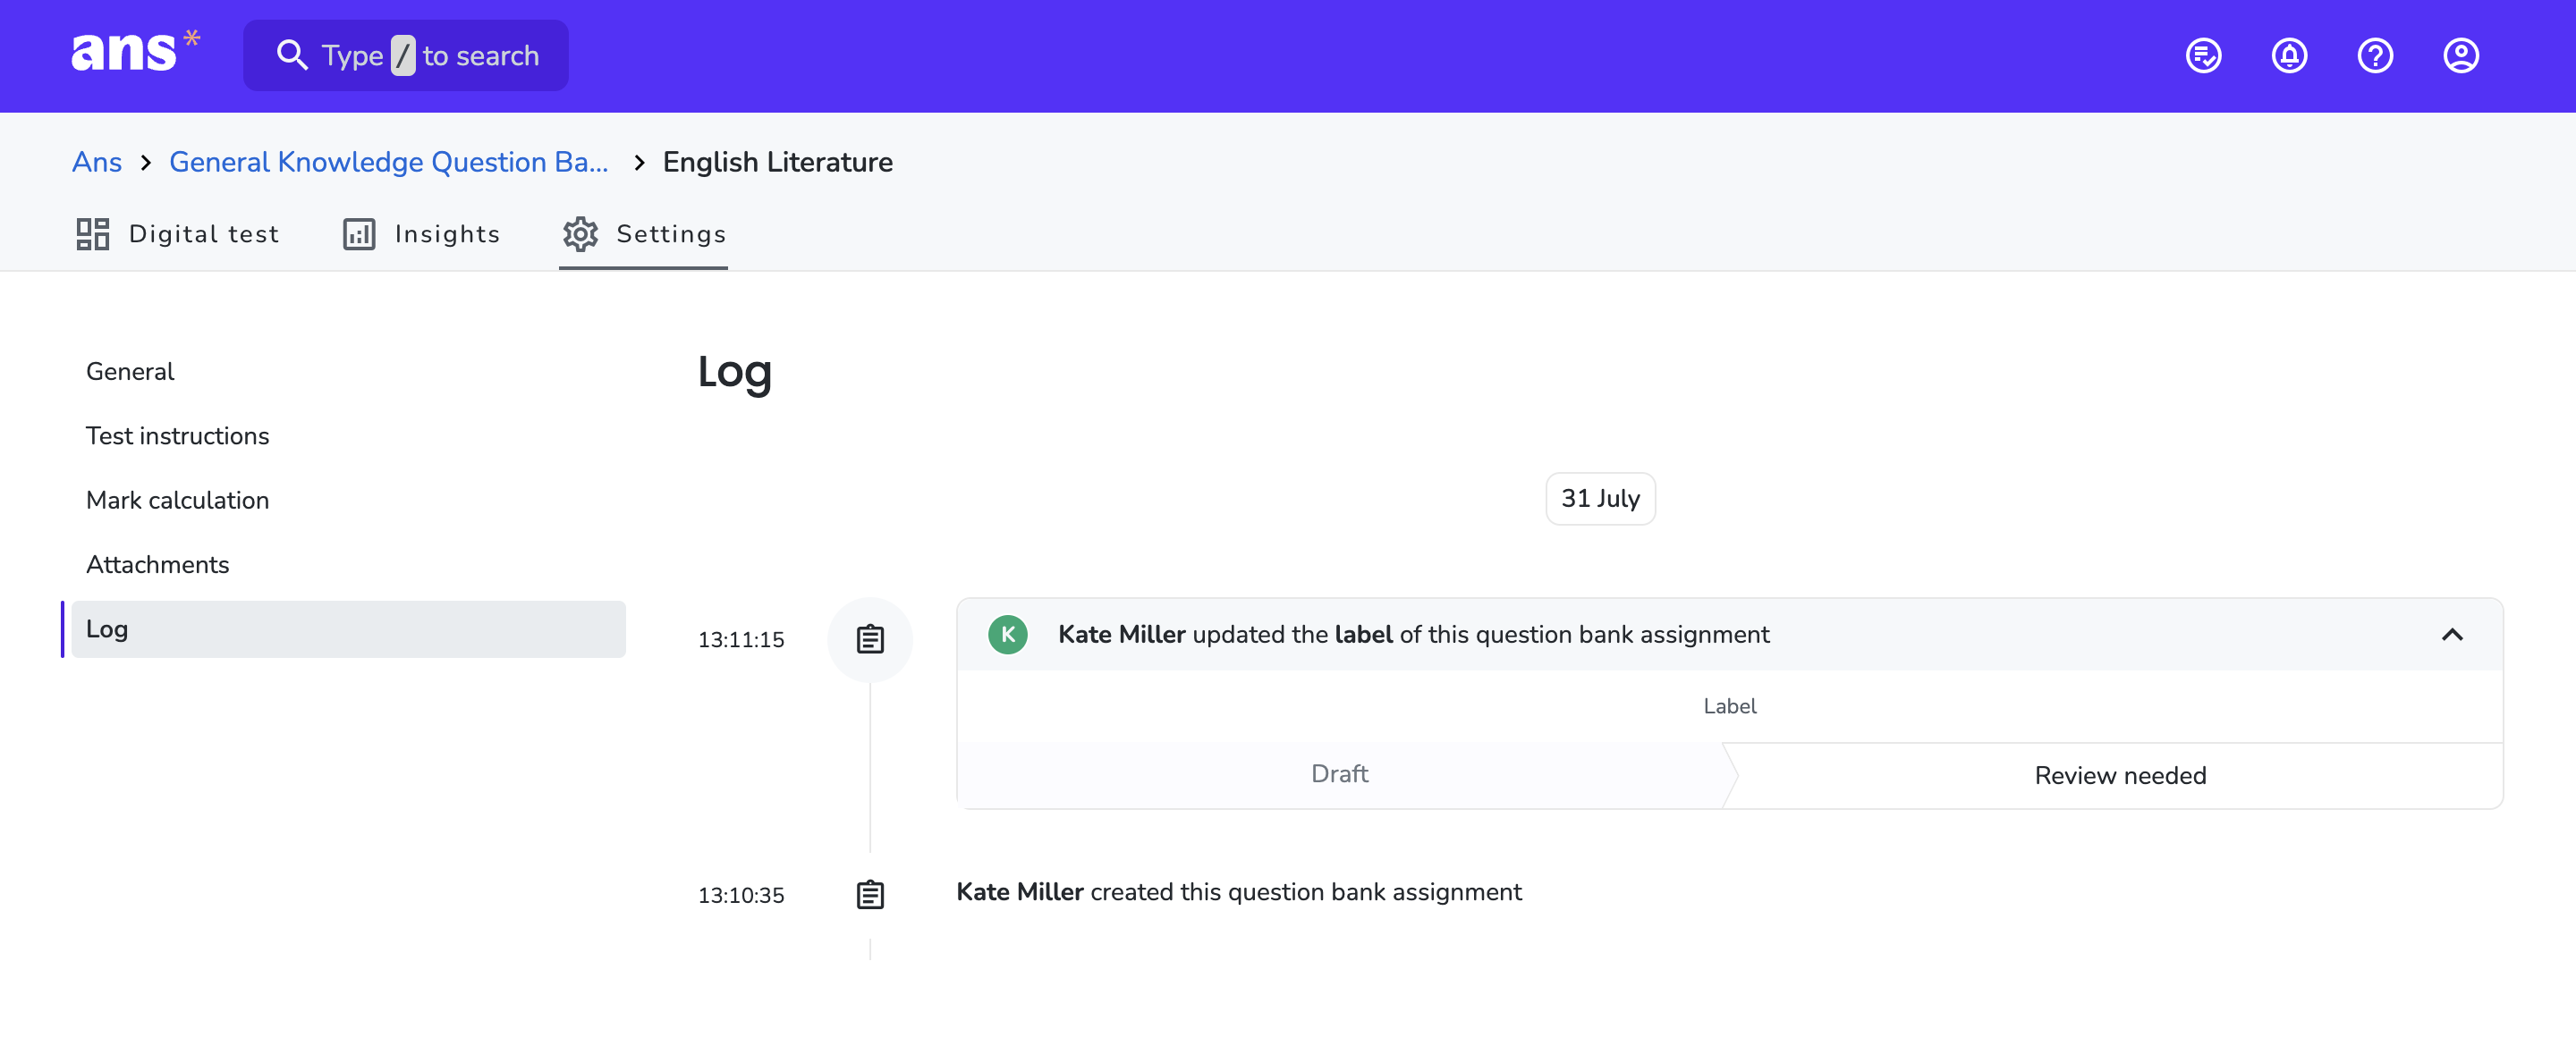The image size is (2576, 1054).
Task: Select General in settings sidebar
Action: (x=130, y=372)
